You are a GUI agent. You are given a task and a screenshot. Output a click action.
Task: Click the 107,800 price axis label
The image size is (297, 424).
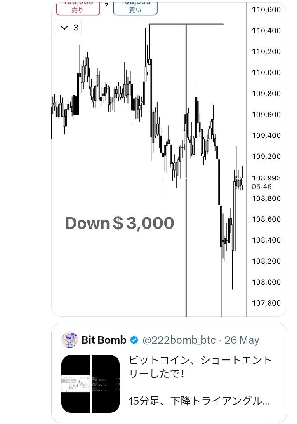coord(266,303)
